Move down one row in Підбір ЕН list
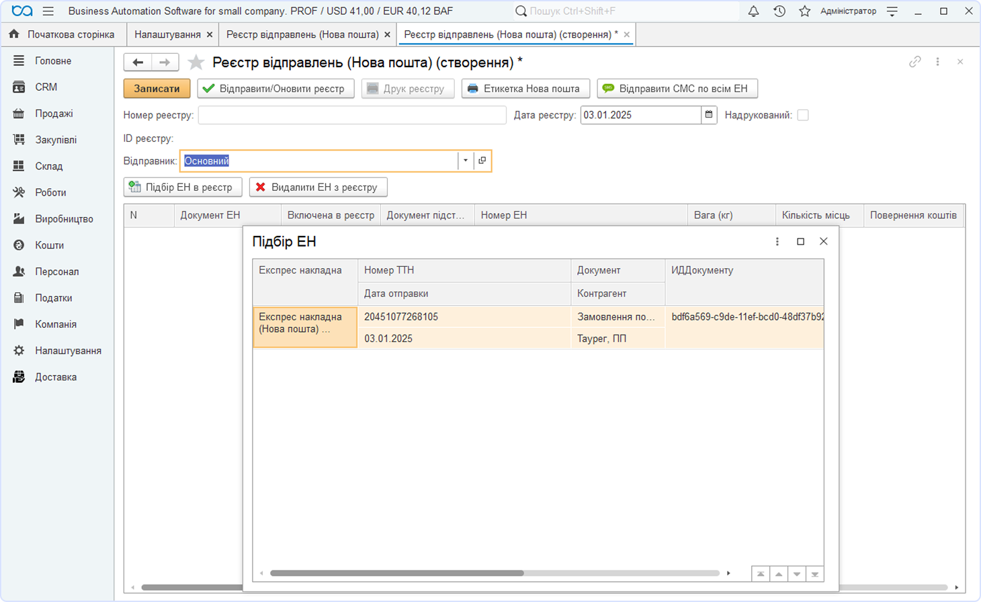Image resolution: width=981 pixels, height=602 pixels. coord(797,574)
